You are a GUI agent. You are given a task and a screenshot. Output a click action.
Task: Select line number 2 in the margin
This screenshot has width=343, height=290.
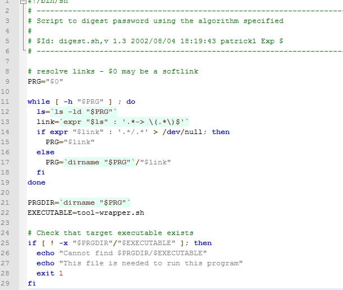point(7,11)
